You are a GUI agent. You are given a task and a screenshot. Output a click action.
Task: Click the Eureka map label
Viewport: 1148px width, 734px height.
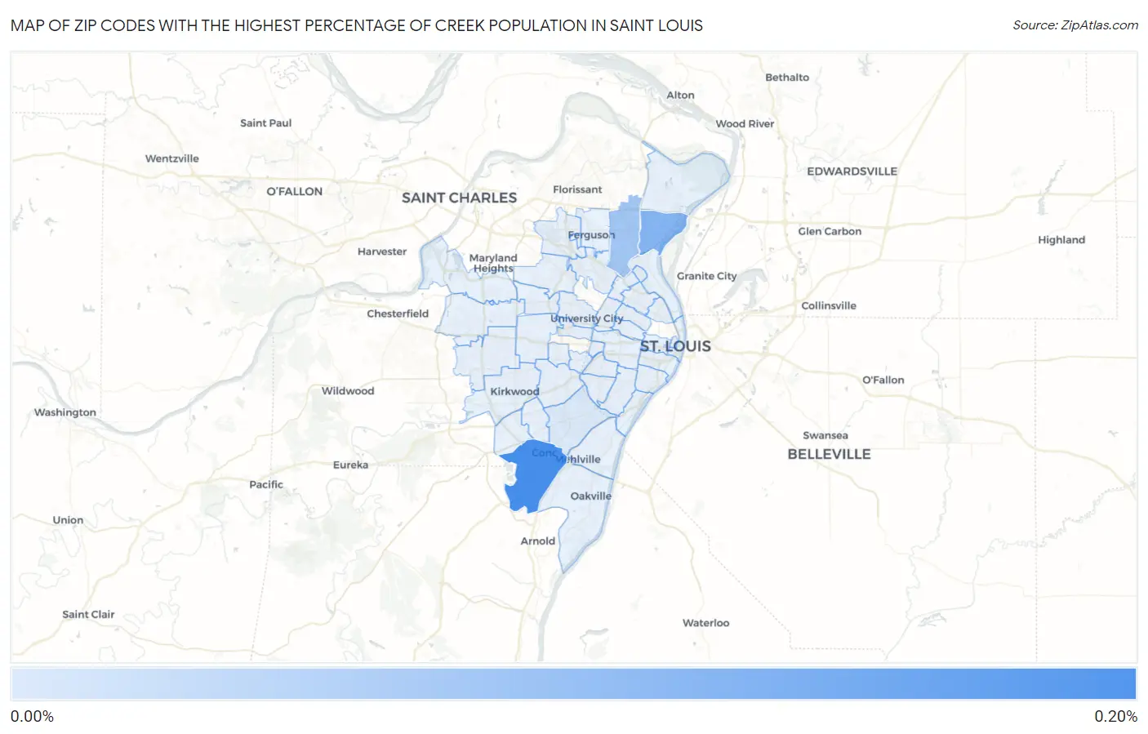click(350, 465)
